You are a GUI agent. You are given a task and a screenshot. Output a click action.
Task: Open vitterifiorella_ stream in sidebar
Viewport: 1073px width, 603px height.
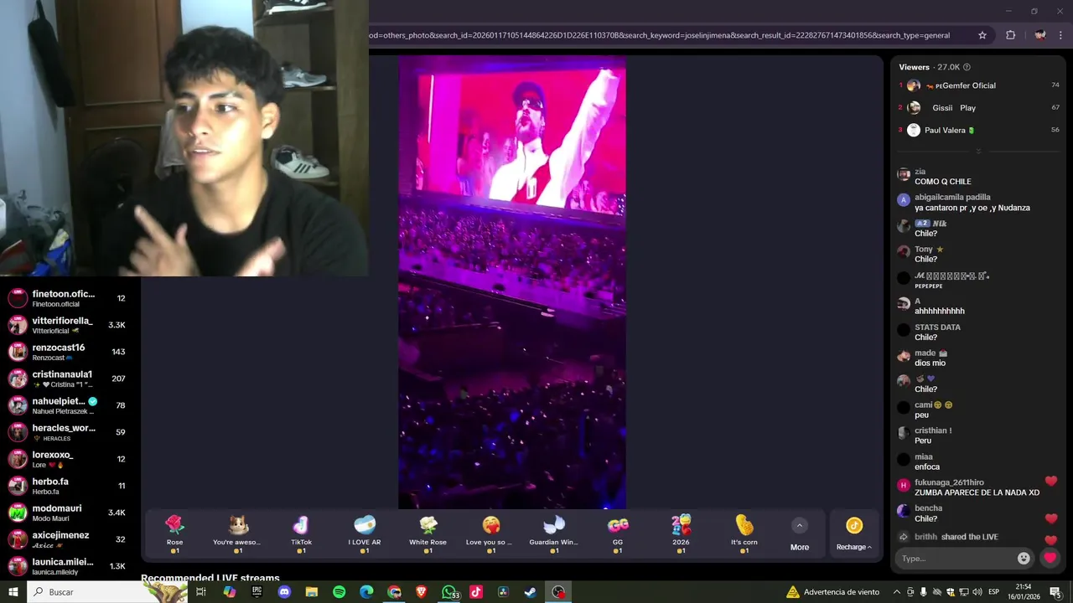tap(67, 325)
